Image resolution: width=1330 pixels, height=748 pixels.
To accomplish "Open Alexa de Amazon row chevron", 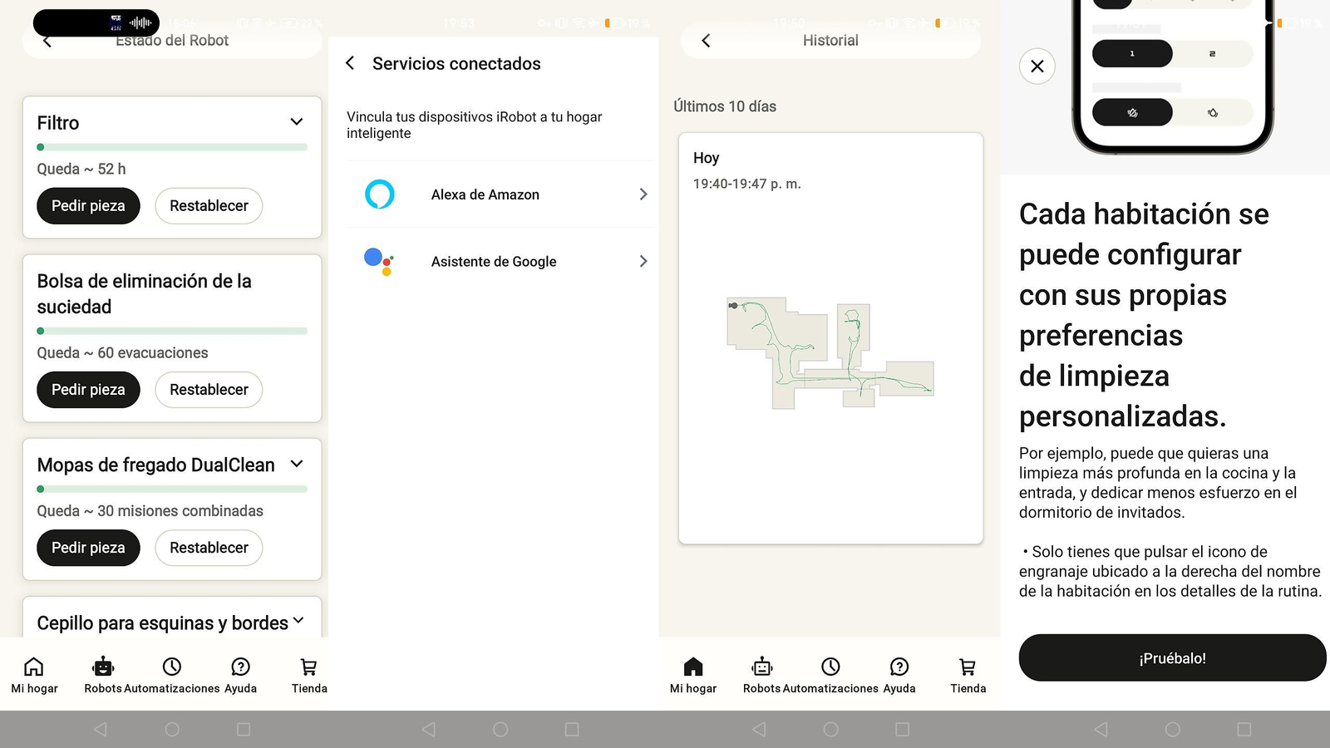I will (x=643, y=194).
